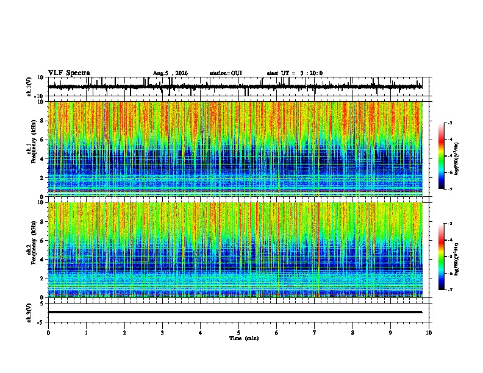
Task: Click the "2" kHz tick on ch.2 frequency axis
Action: (x=42, y=279)
